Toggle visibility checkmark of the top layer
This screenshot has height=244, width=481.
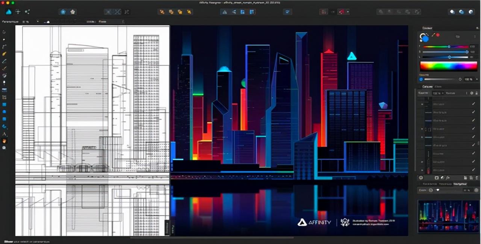(x=473, y=104)
